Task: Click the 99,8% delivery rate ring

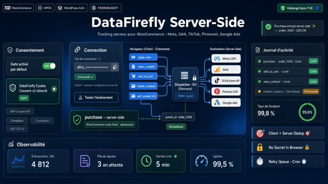Action: point(307,112)
